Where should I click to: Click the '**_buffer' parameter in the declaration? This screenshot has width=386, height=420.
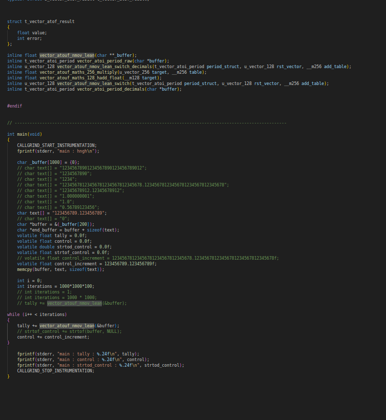pos(121,55)
